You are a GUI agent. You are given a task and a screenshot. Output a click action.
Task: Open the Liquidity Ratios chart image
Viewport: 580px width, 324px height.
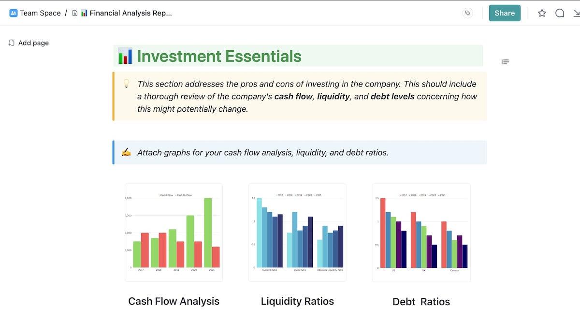point(297,233)
